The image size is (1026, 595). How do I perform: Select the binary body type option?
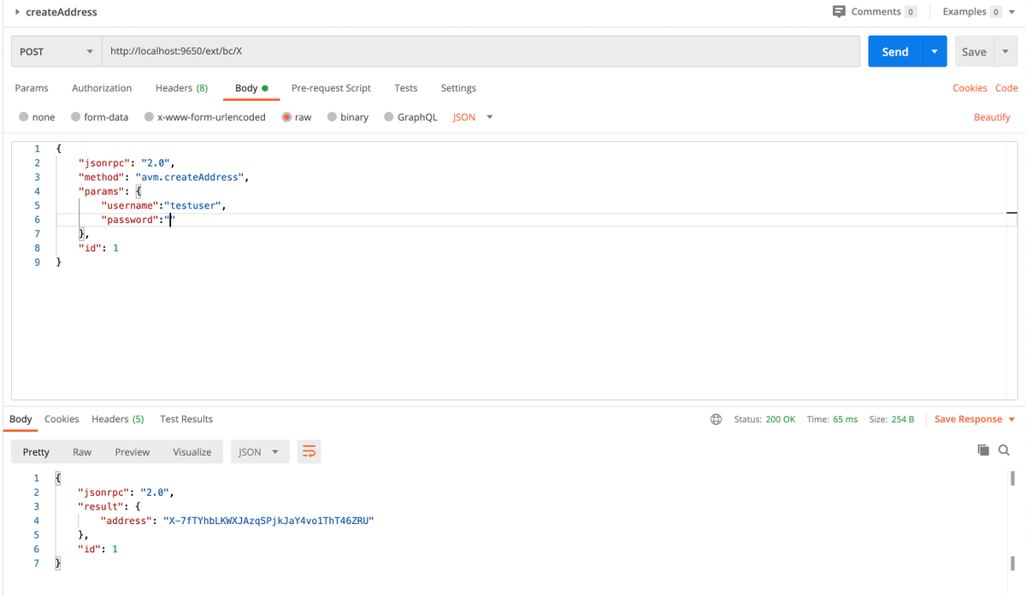[x=332, y=117]
